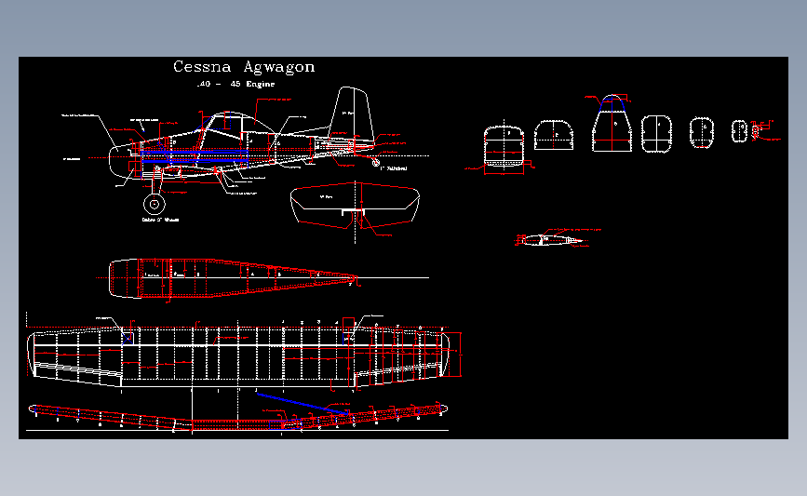Select the fifth small former cross-section
807x496 pixels.
pos(702,133)
